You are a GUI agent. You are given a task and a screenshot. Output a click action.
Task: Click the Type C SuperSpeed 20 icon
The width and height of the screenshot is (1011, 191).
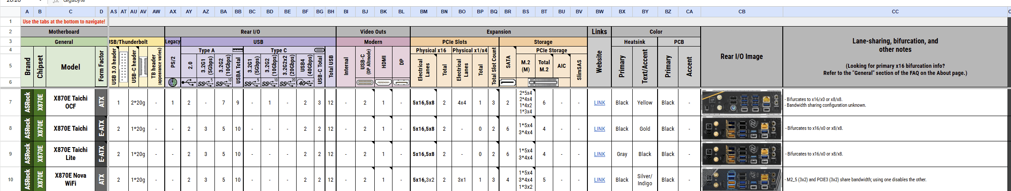click(287, 82)
